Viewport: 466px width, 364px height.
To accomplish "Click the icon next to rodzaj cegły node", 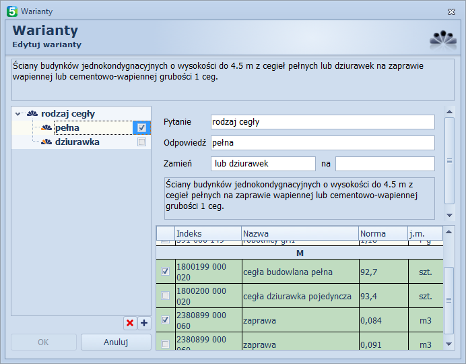I will coord(32,114).
